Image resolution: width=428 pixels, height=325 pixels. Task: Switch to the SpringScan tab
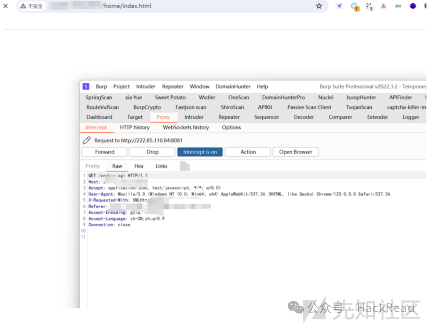coord(98,97)
